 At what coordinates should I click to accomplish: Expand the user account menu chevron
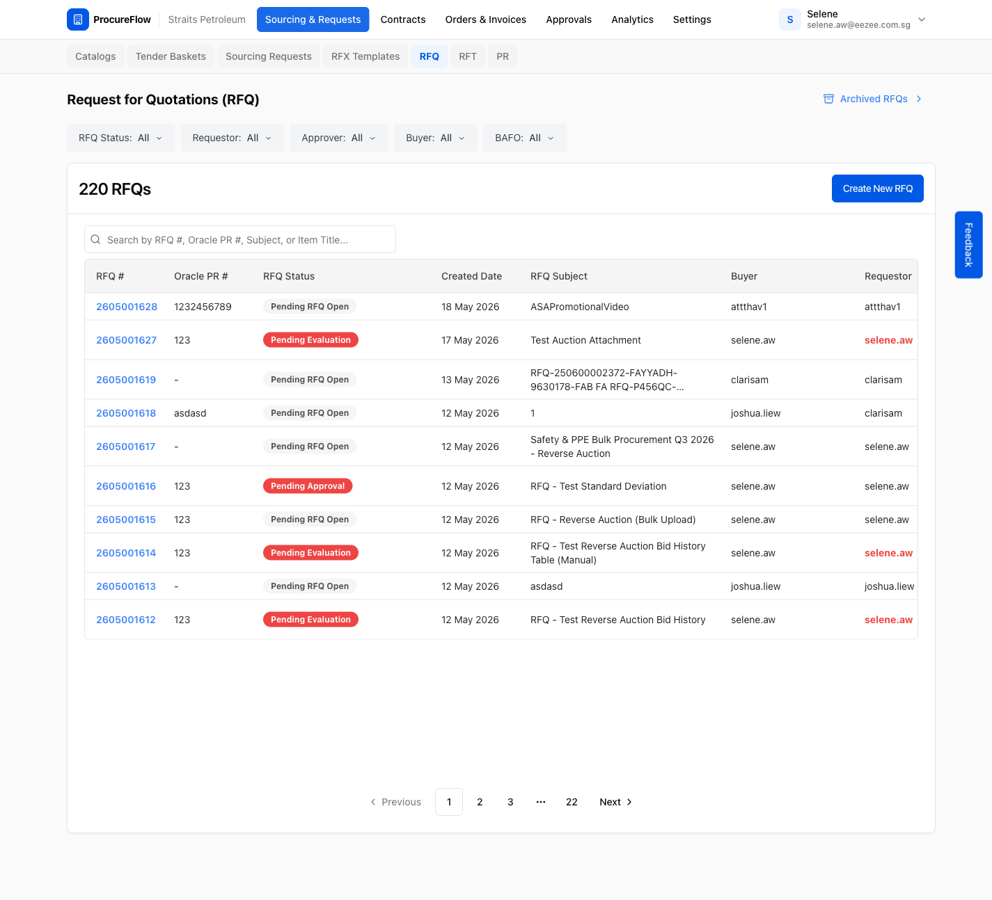click(x=922, y=19)
